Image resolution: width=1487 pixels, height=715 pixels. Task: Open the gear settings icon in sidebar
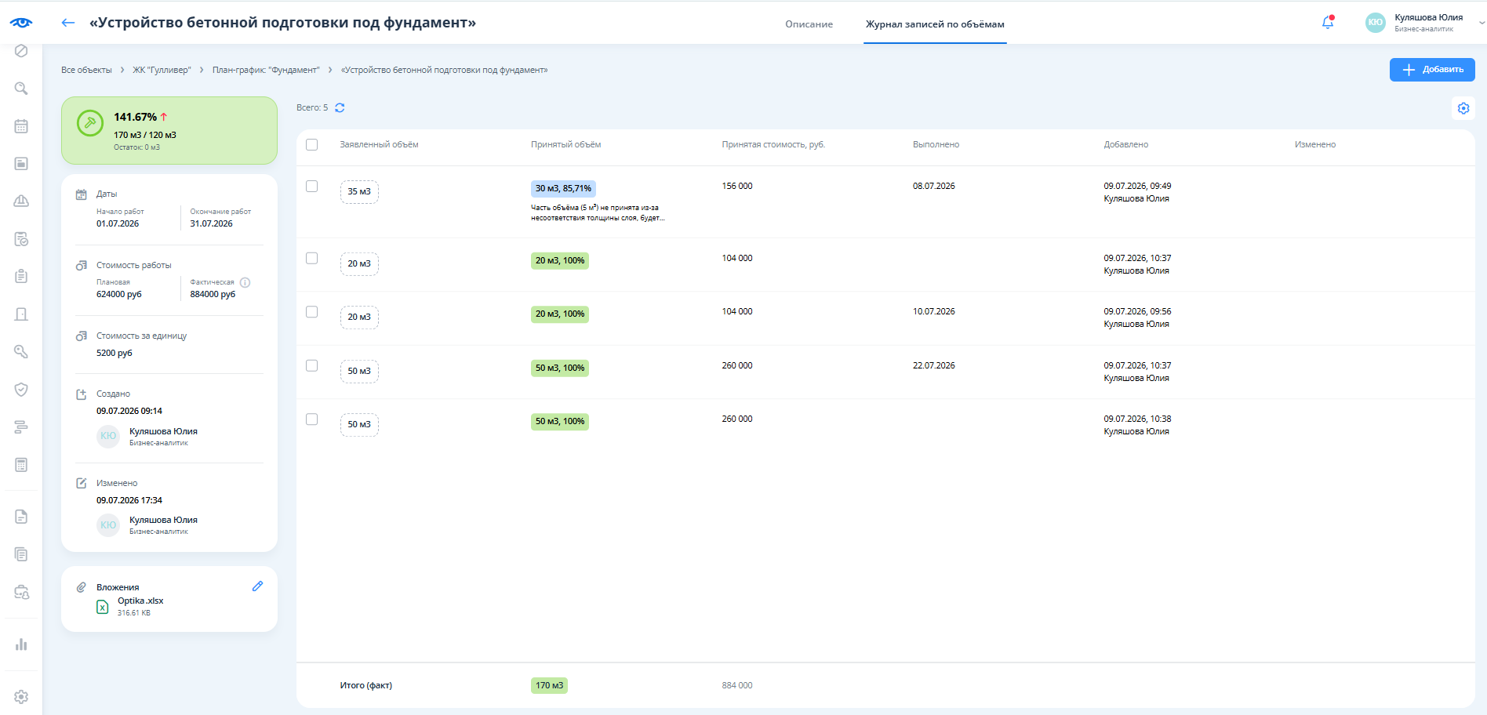(x=21, y=697)
